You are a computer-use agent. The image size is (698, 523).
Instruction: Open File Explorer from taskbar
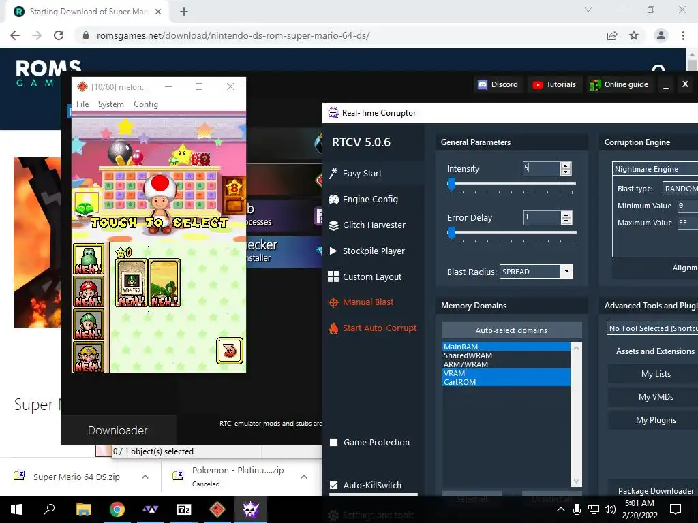83,509
